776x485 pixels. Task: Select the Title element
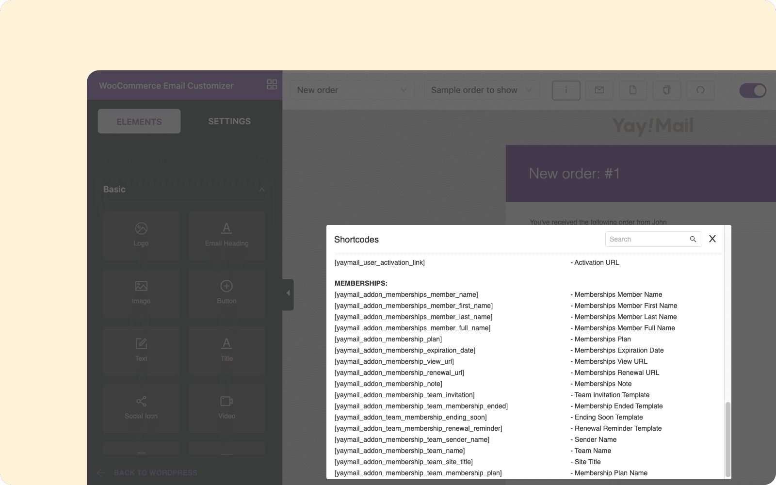[x=226, y=351]
